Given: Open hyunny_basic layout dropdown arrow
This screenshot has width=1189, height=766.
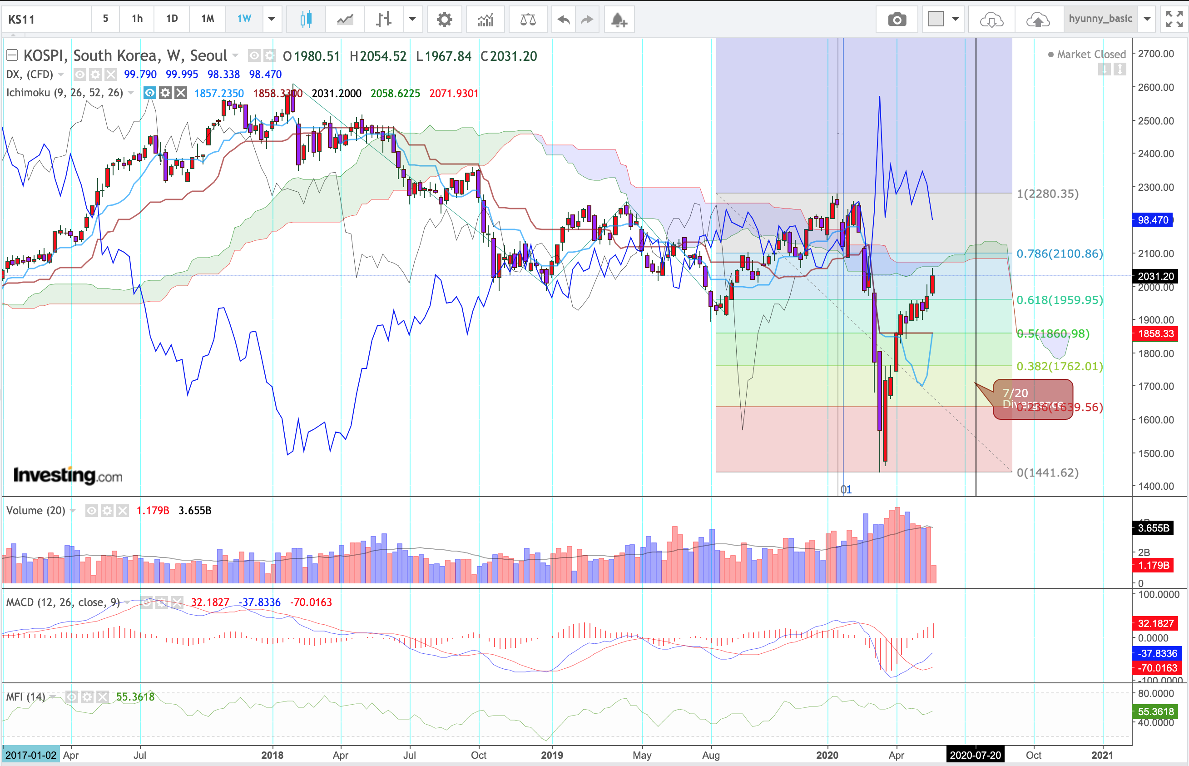Looking at the screenshot, I should (1147, 20).
